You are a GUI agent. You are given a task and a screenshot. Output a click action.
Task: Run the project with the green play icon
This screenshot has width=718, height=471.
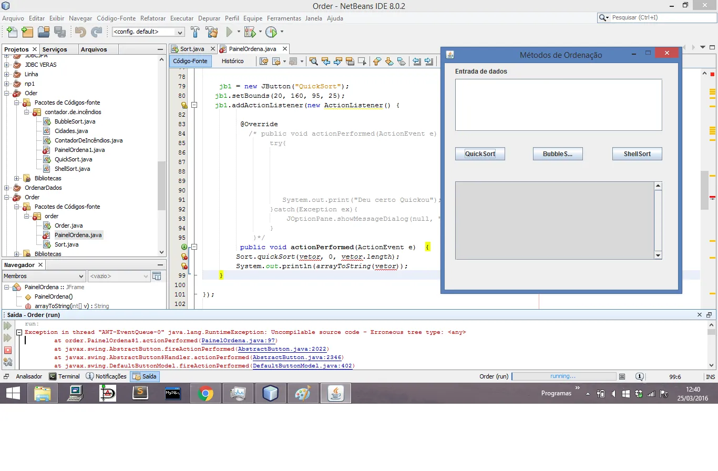(x=229, y=32)
